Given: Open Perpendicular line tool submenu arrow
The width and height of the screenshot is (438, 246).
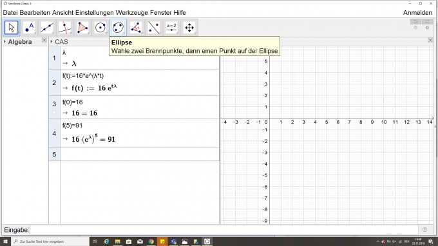Looking at the screenshot, I should point(70,33).
